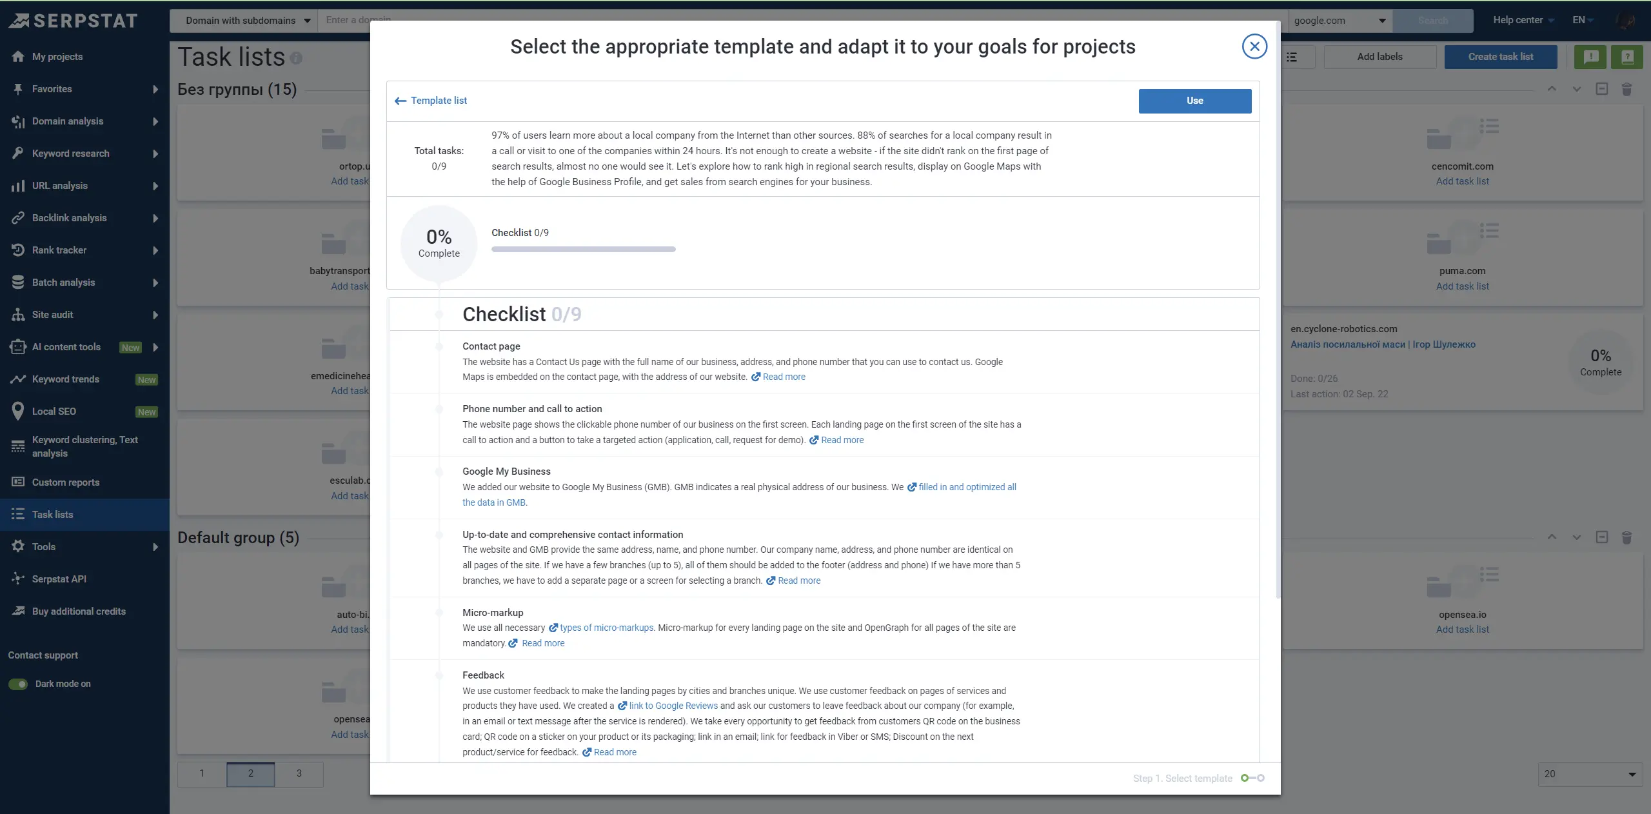
Task: Click the Use template button
Action: [x=1195, y=100]
